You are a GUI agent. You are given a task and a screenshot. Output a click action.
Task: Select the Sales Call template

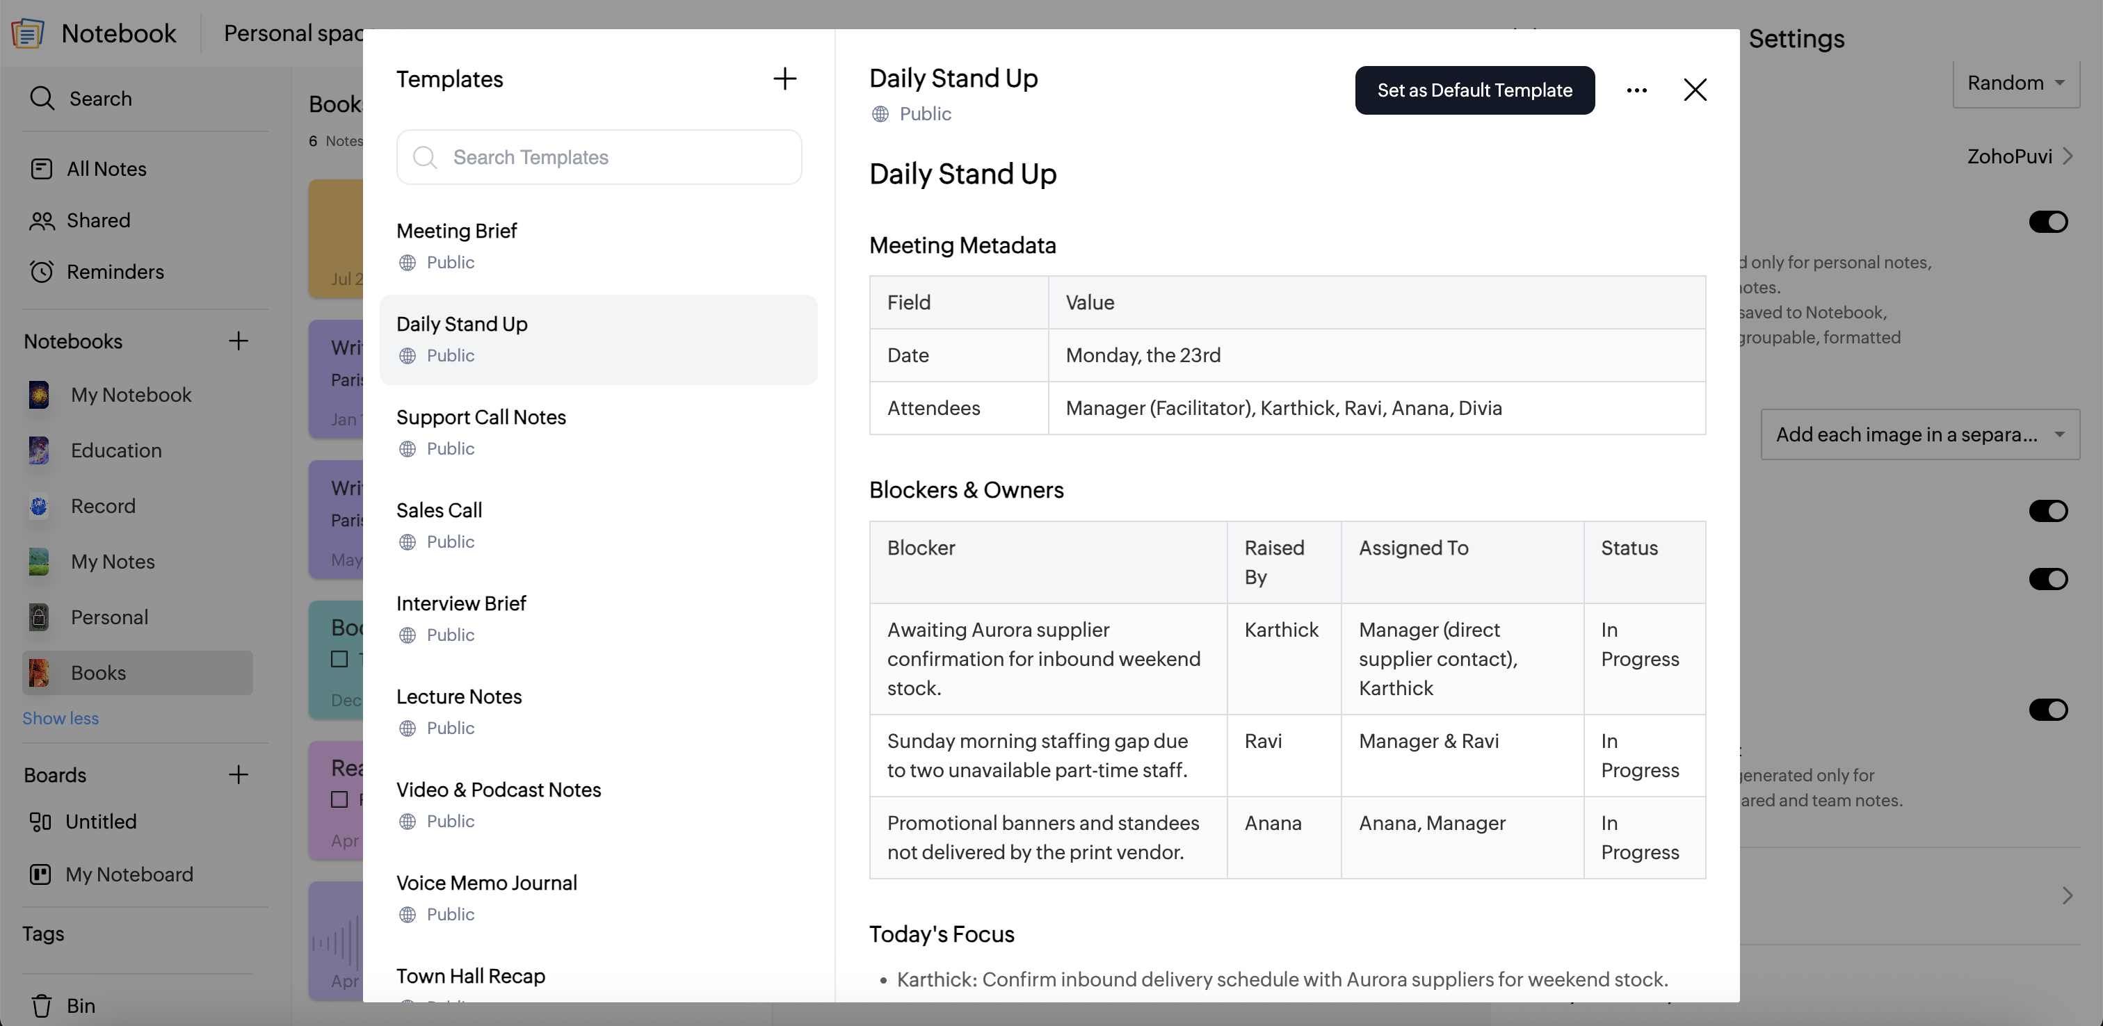598,526
